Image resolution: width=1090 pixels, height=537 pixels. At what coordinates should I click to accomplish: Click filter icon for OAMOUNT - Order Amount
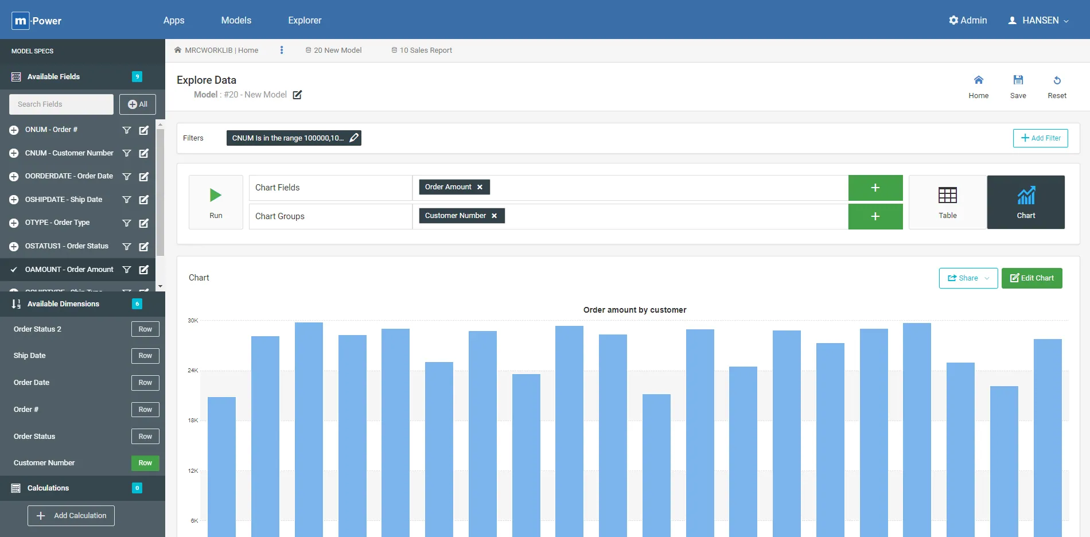[127, 270]
